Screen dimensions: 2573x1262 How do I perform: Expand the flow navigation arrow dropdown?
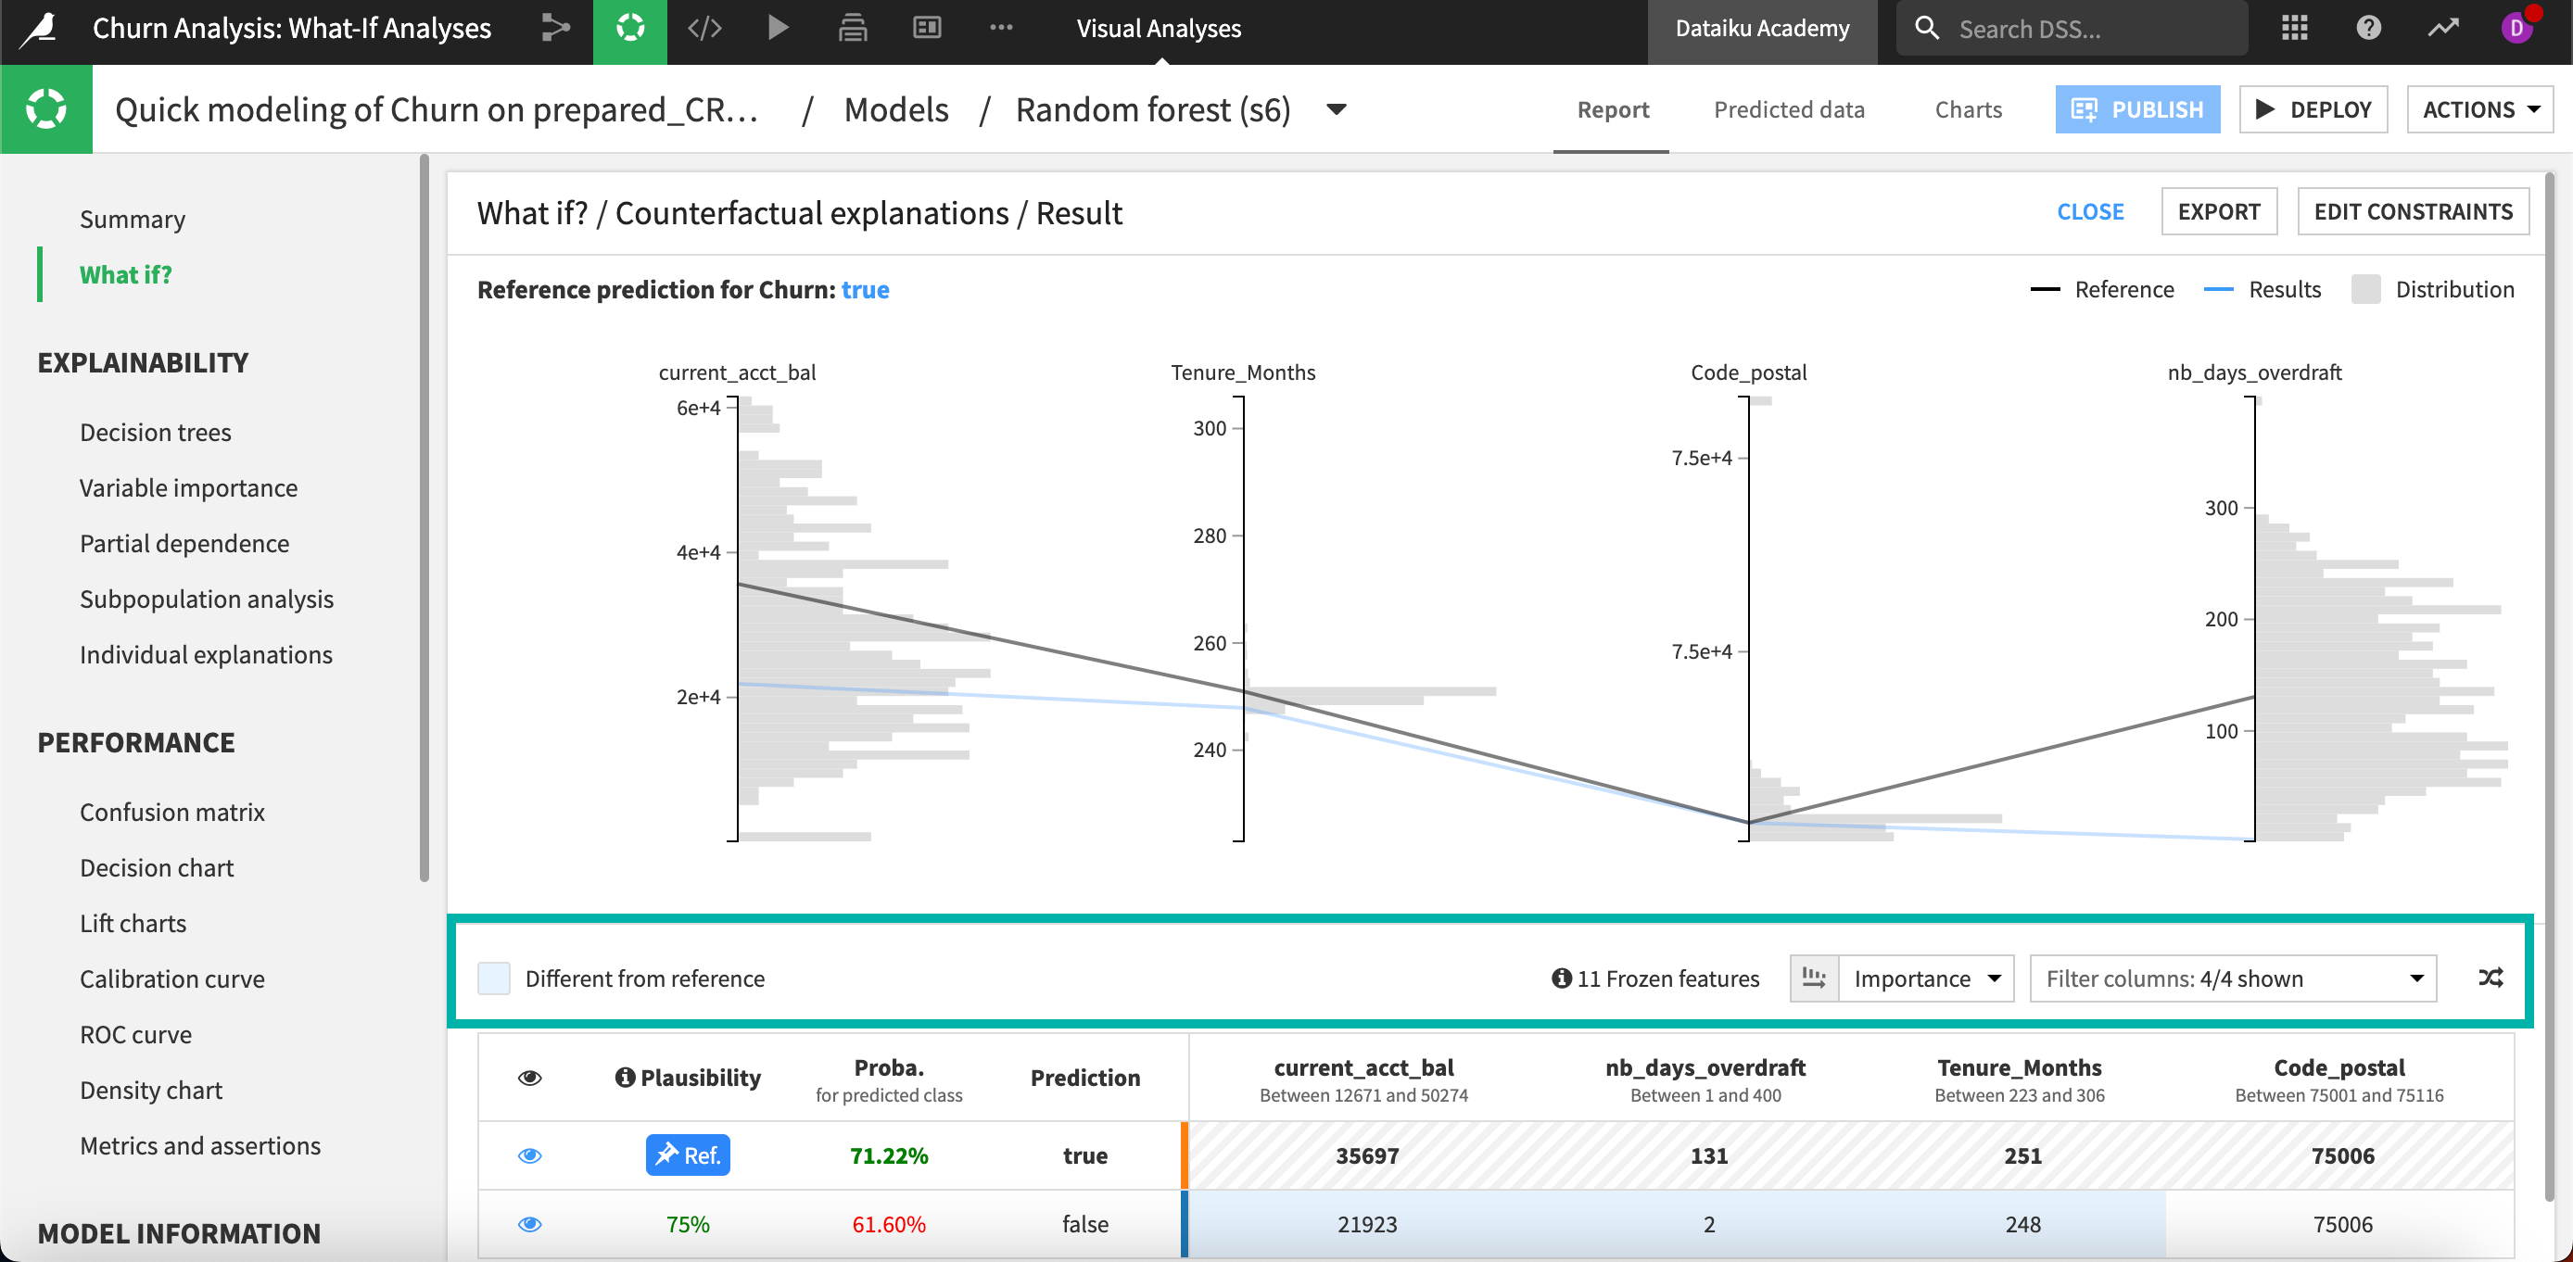[558, 28]
